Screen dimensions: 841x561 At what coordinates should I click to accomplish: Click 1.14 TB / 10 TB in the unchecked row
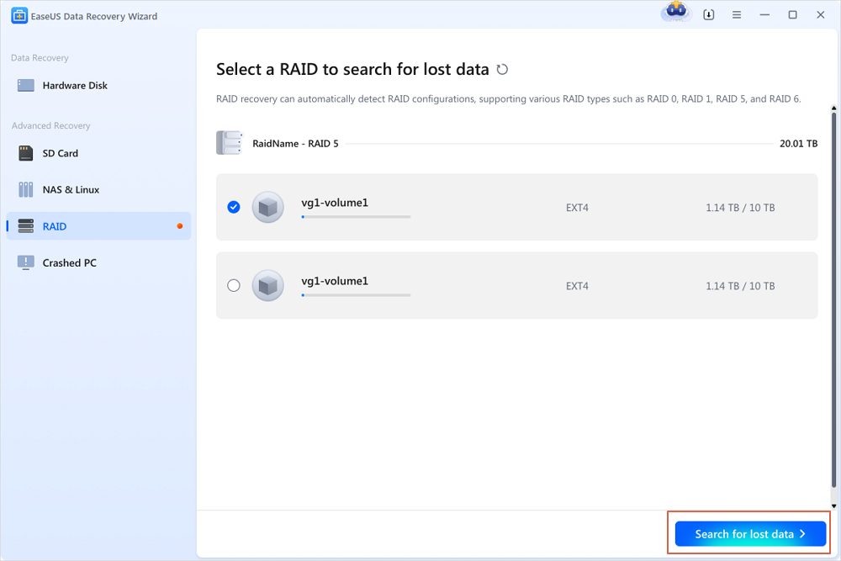[x=740, y=286]
